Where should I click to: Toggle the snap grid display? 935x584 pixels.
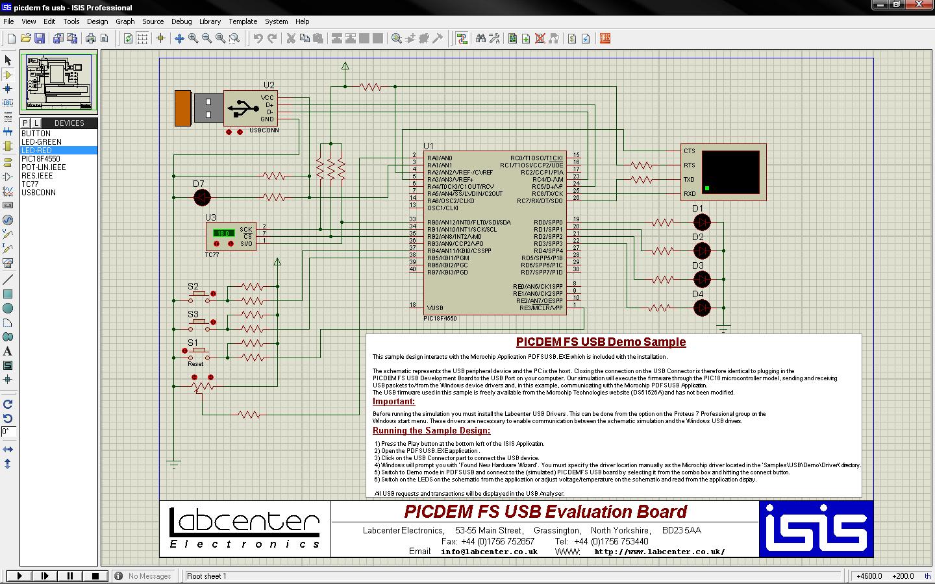(x=142, y=38)
